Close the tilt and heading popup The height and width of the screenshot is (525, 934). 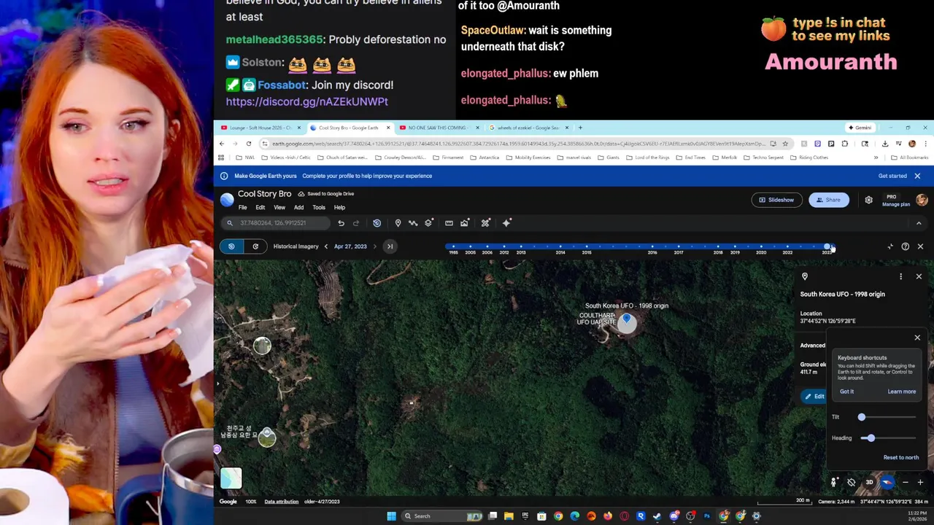(x=917, y=338)
